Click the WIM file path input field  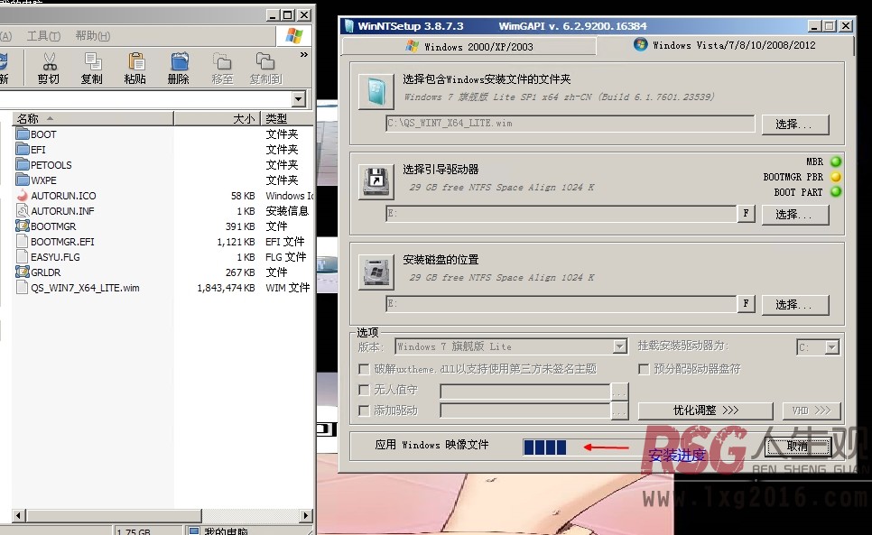(570, 124)
